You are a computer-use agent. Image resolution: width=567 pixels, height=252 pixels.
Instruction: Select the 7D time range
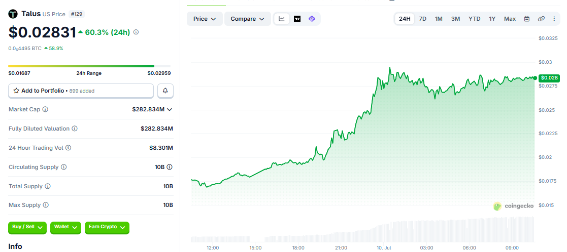tap(422, 19)
